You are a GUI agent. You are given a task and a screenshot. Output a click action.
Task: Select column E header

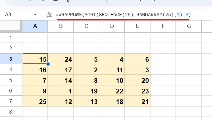137,26
